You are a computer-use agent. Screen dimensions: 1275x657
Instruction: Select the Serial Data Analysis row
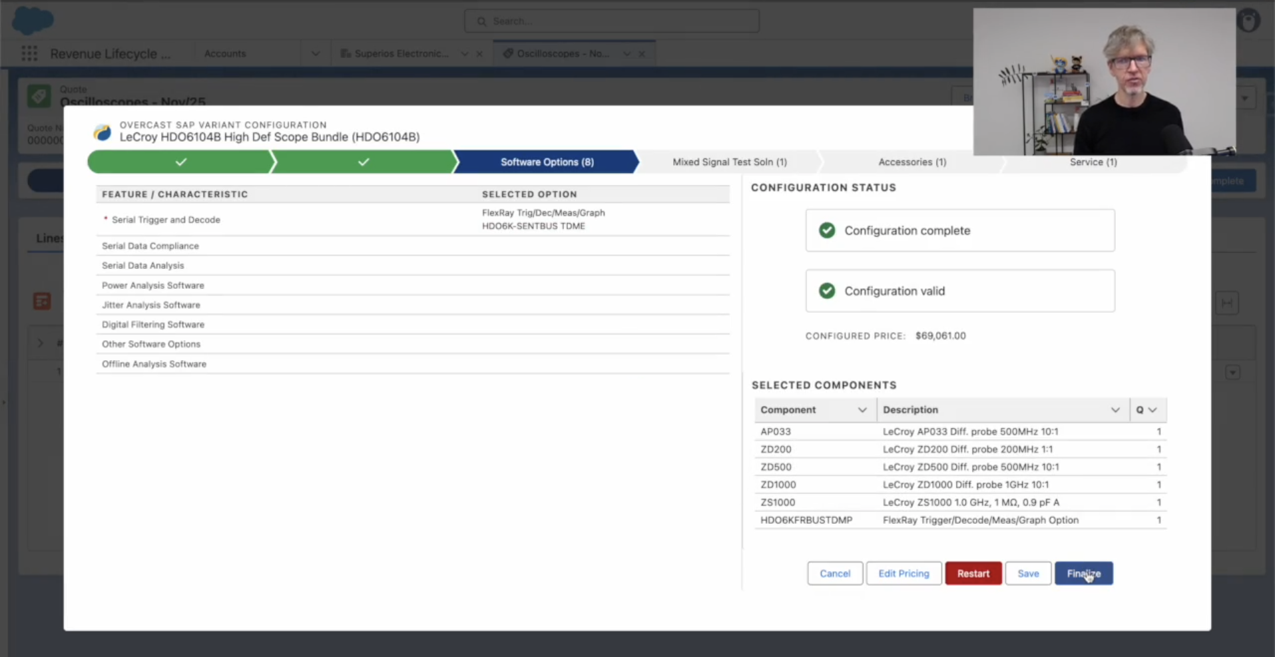413,266
